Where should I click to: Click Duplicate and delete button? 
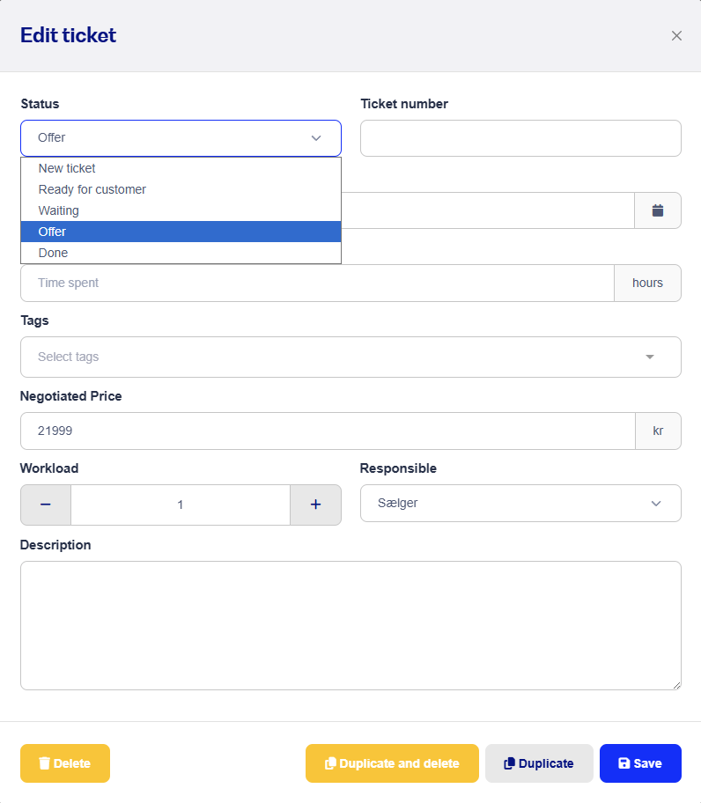click(x=392, y=763)
